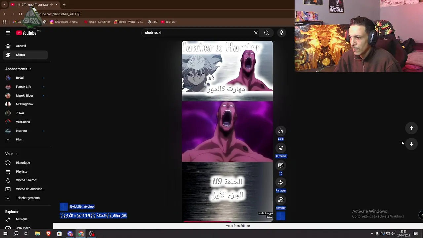The width and height of the screenshot is (423, 238).
Task: Go to previous short with up arrow
Action: pos(411,128)
